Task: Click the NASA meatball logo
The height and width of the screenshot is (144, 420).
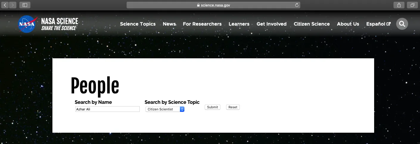Action: coord(28,24)
